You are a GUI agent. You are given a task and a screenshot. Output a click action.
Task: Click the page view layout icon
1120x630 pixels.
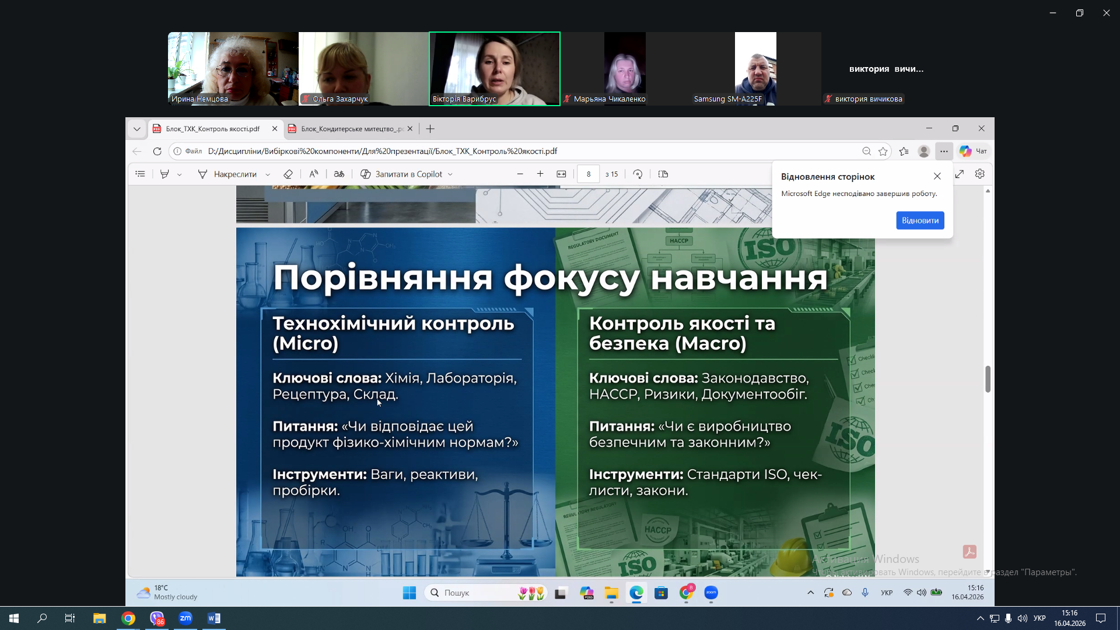[663, 174]
